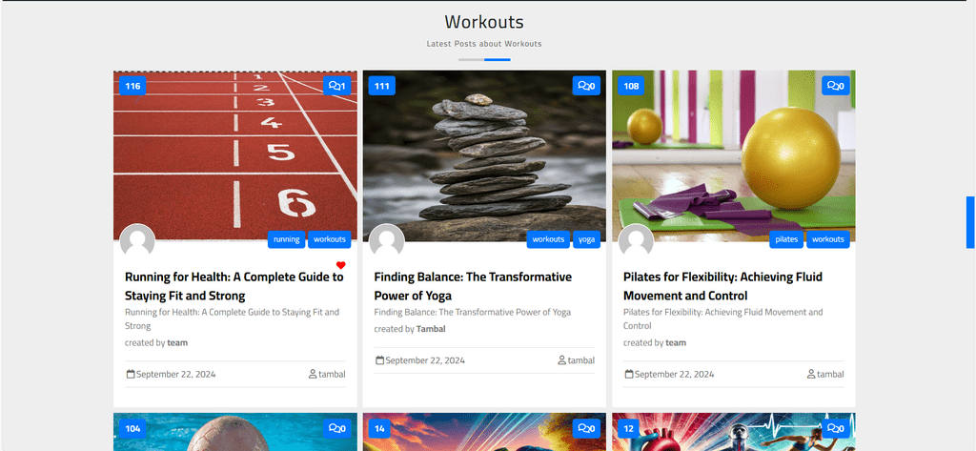Select the yoga tag
The image size is (976, 451).
[x=586, y=239]
